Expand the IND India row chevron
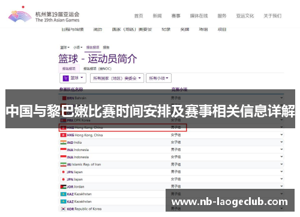Viewport: 300px width, 217px height. (x=281, y=142)
